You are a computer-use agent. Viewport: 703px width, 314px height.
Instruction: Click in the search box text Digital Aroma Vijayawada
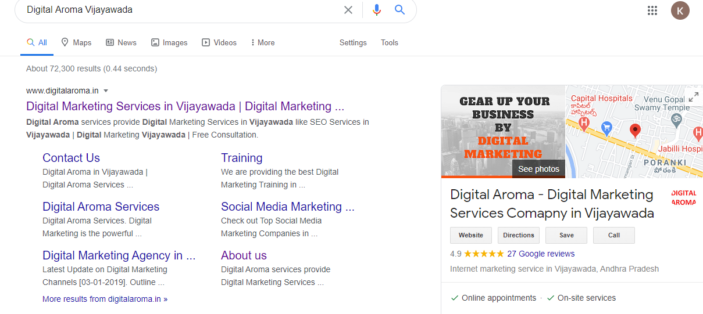(x=80, y=10)
